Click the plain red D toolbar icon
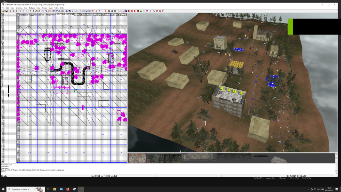Viewport: 341px width, 192px height. (x=135, y=11)
